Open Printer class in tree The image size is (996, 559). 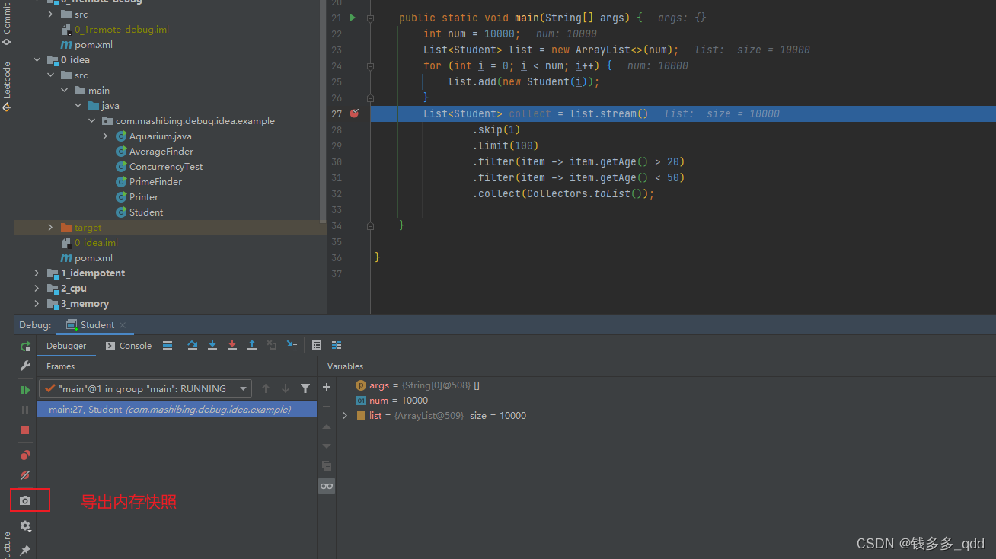click(137, 197)
